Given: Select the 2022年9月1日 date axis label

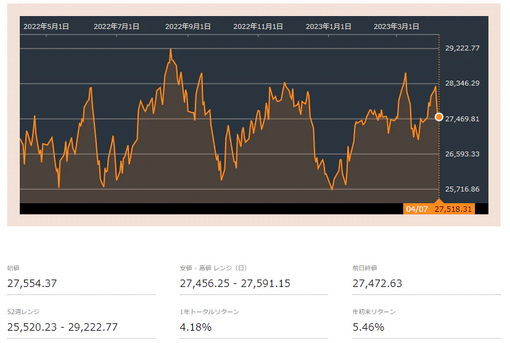Looking at the screenshot, I should (188, 26).
